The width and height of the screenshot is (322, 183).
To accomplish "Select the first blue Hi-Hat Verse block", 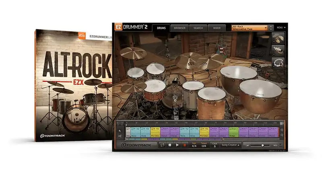I will click(x=136, y=132).
